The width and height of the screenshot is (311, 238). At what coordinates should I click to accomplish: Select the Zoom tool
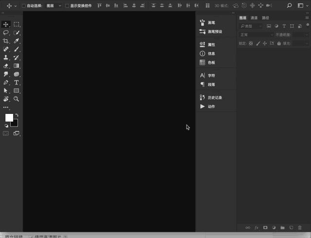(x=16, y=99)
